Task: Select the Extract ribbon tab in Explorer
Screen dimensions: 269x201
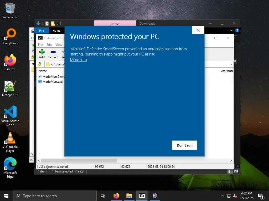Action: [115, 24]
